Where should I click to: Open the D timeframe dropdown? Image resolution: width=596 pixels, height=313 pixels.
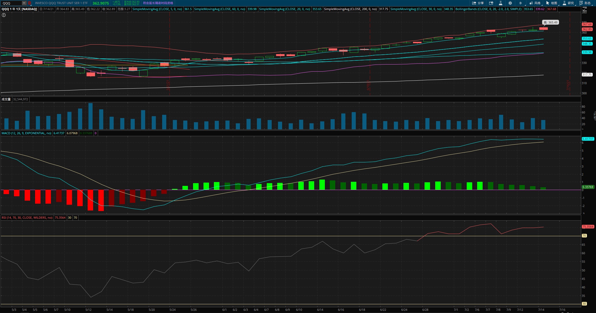click(521, 3)
